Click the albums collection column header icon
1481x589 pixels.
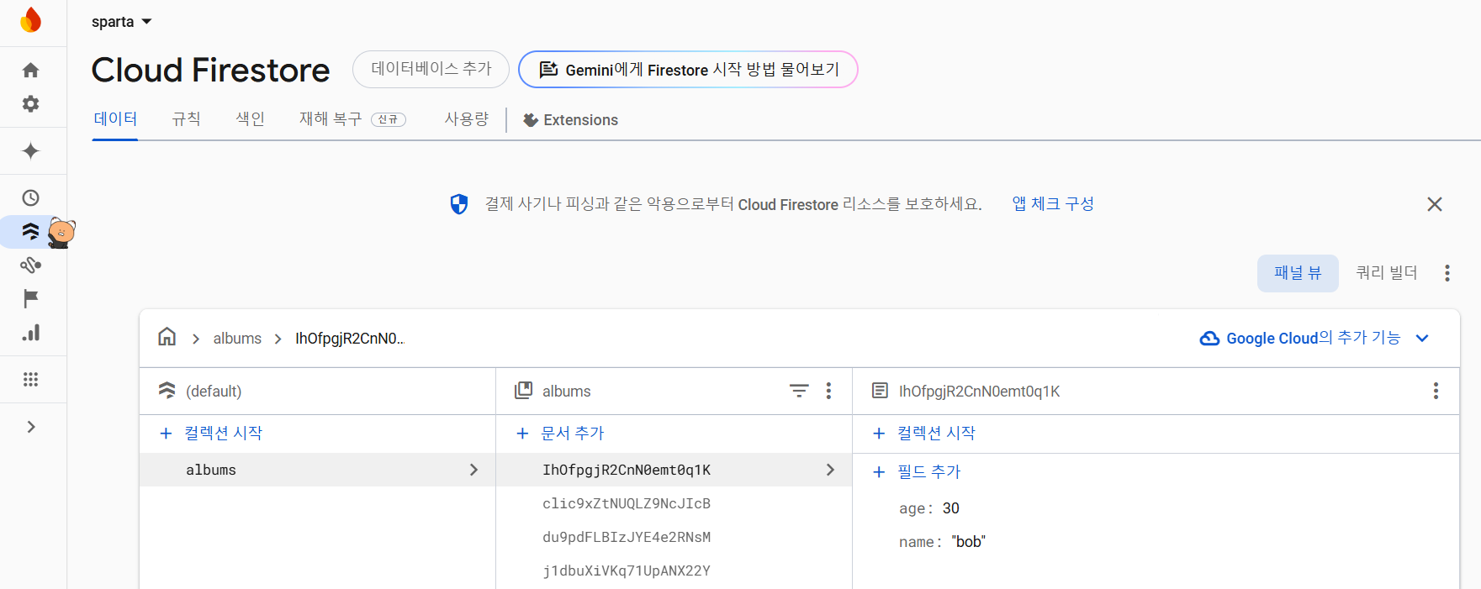click(x=524, y=391)
